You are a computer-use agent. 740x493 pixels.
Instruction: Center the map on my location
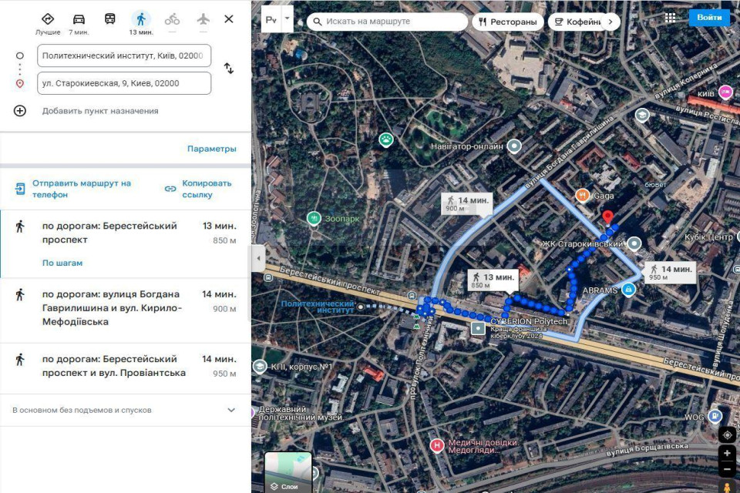(727, 434)
